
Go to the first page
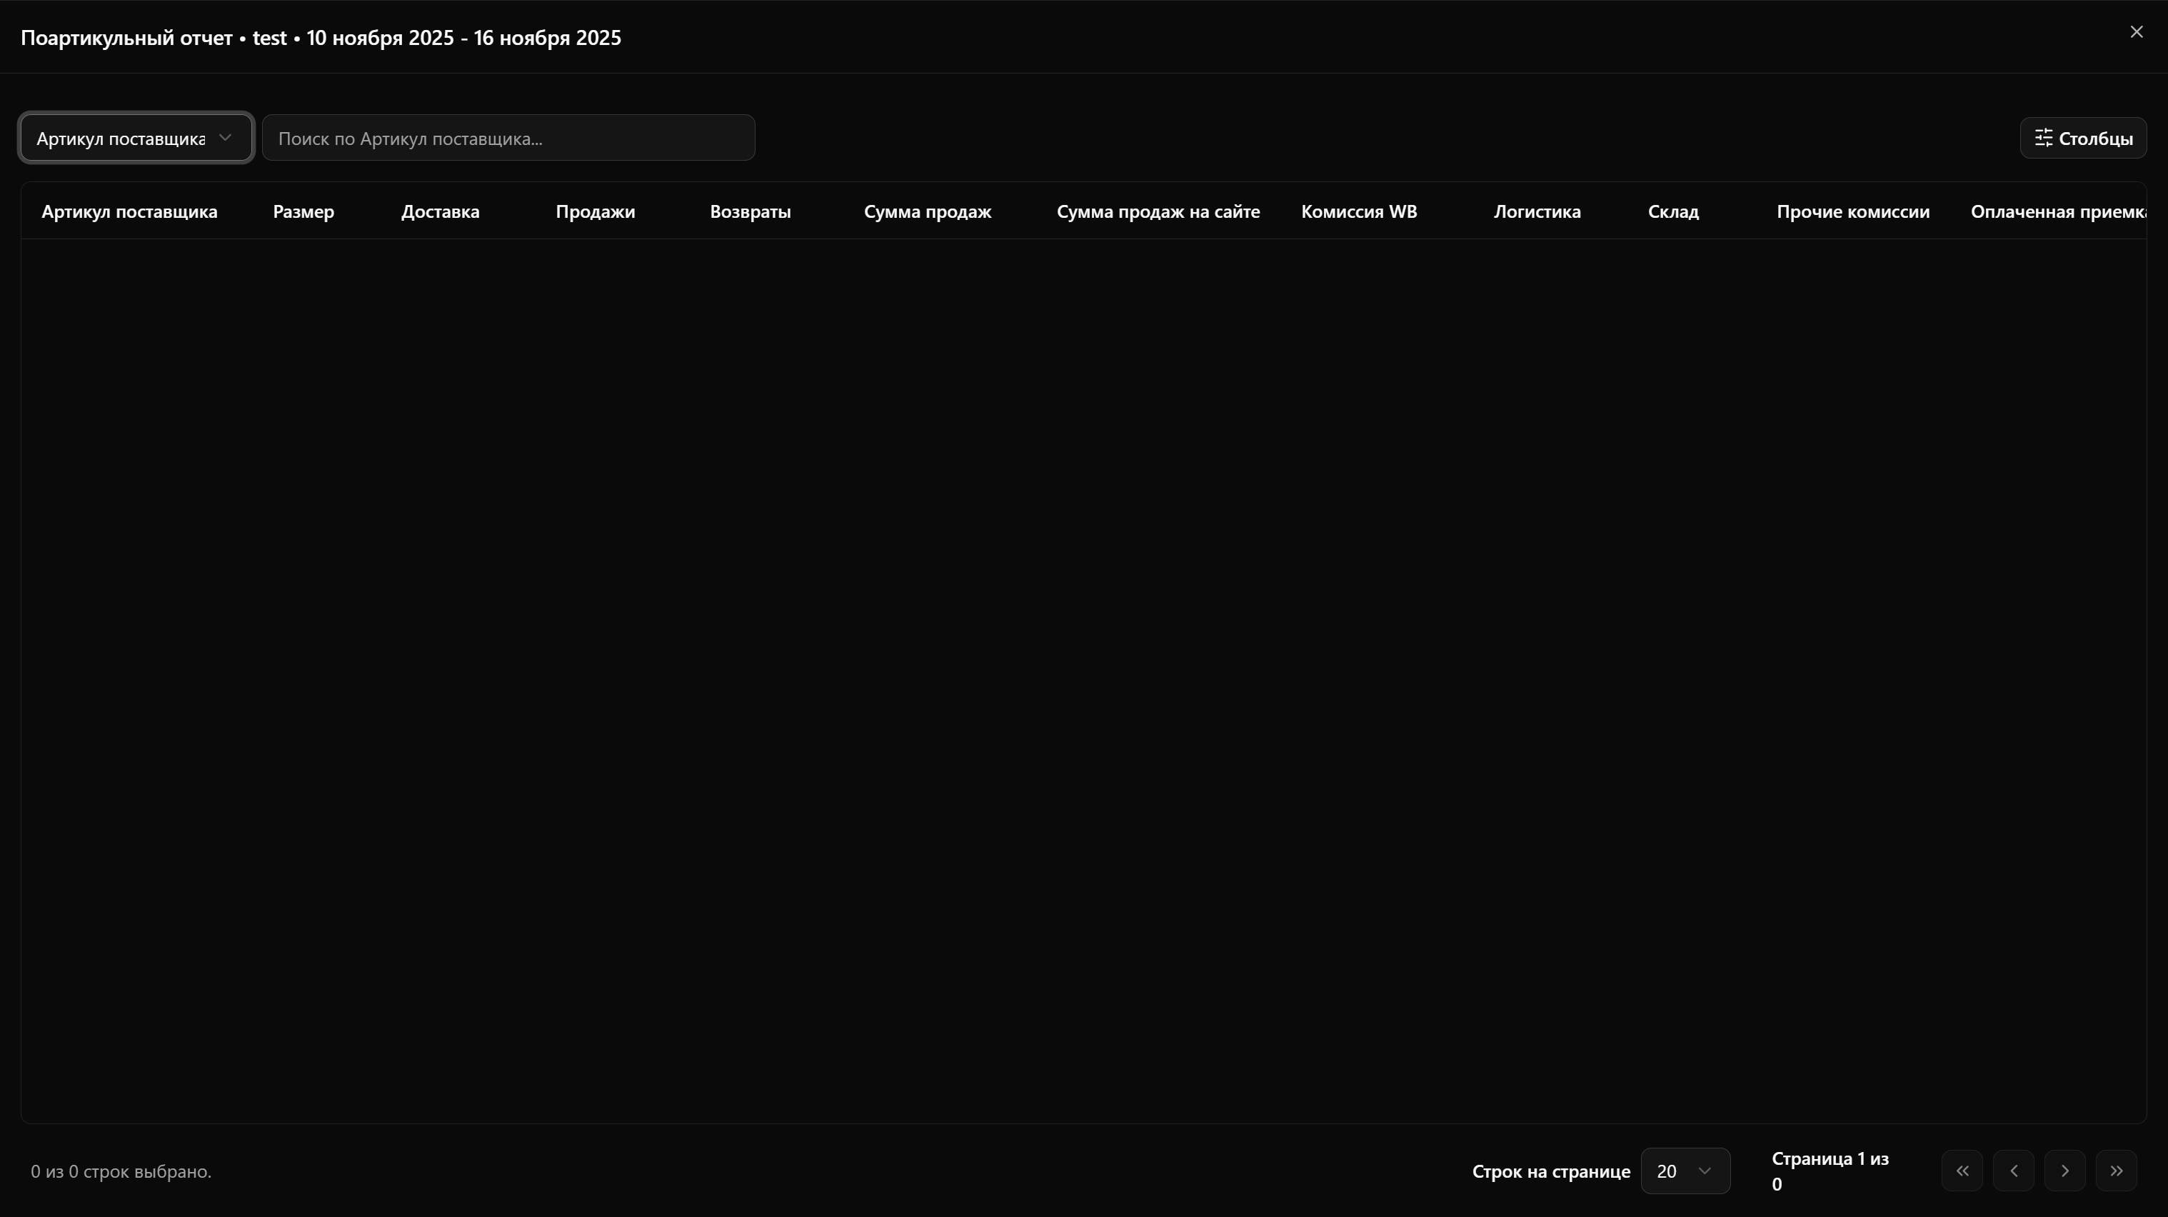coord(1962,1171)
